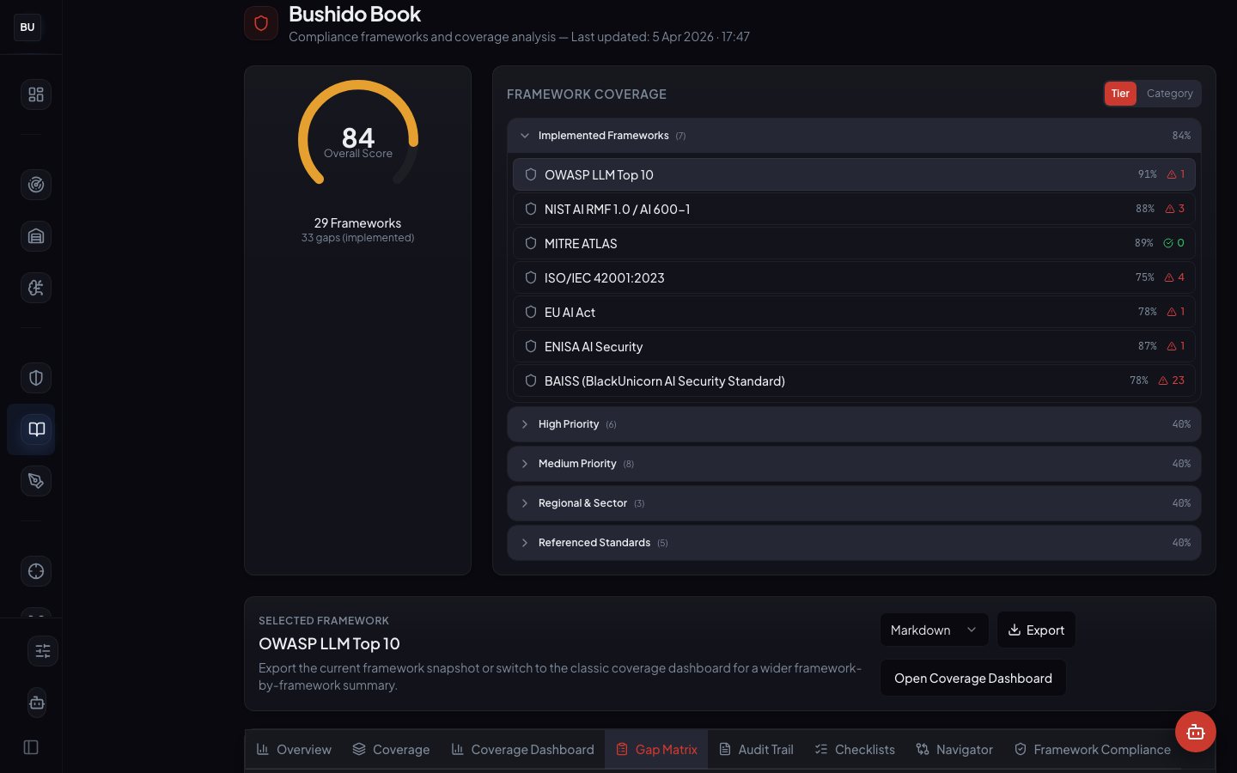Viewport: 1237px width, 773px height.
Task: Click the 40% value on Referenced Standards group
Action: [1181, 543]
